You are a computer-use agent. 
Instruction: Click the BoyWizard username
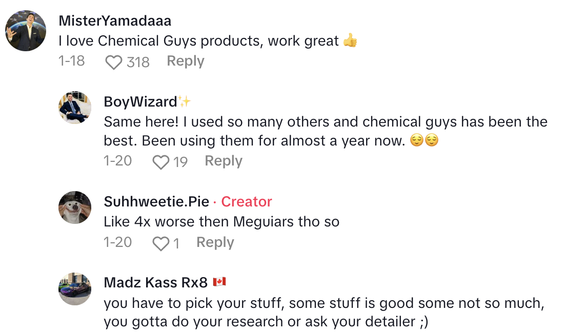point(140,101)
